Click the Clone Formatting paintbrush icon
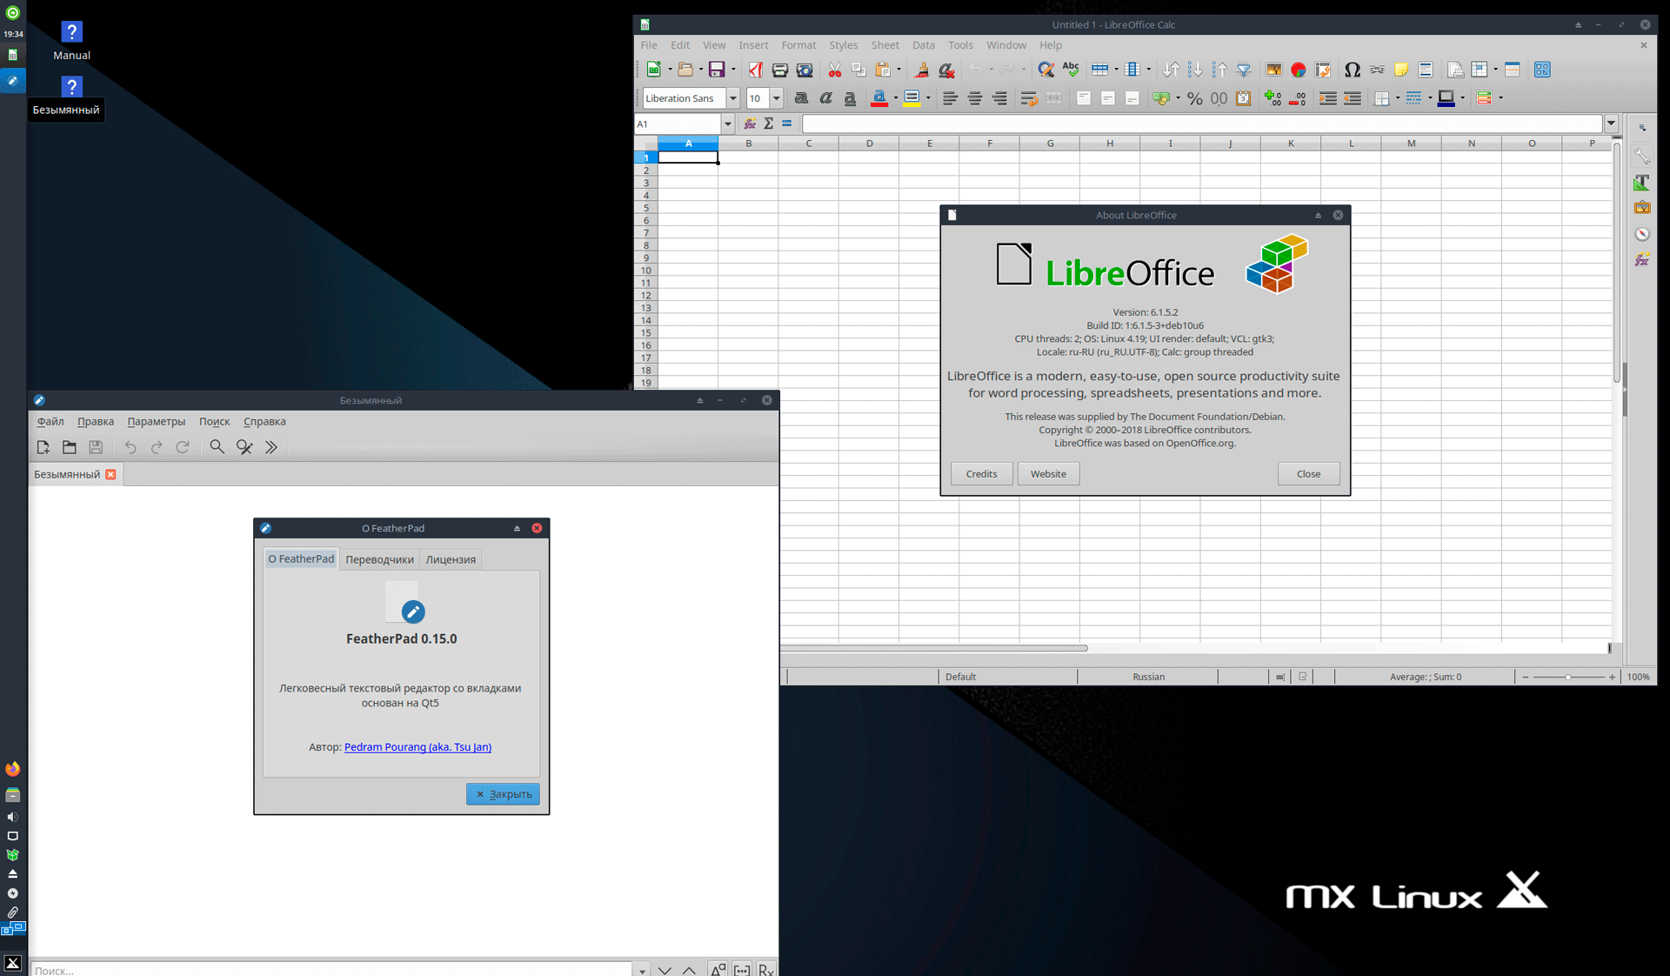Image resolution: width=1670 pixels, height=976 pixels. coord(922,70)
